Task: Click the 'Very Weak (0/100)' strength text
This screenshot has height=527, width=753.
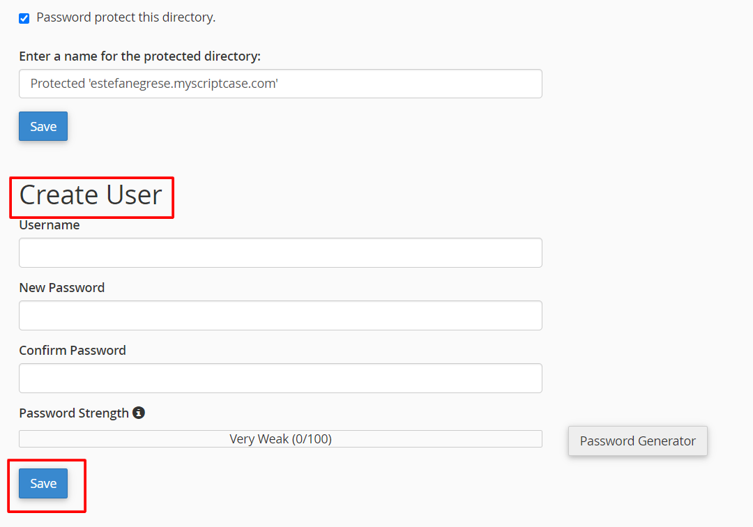Action: coord(280,439)
